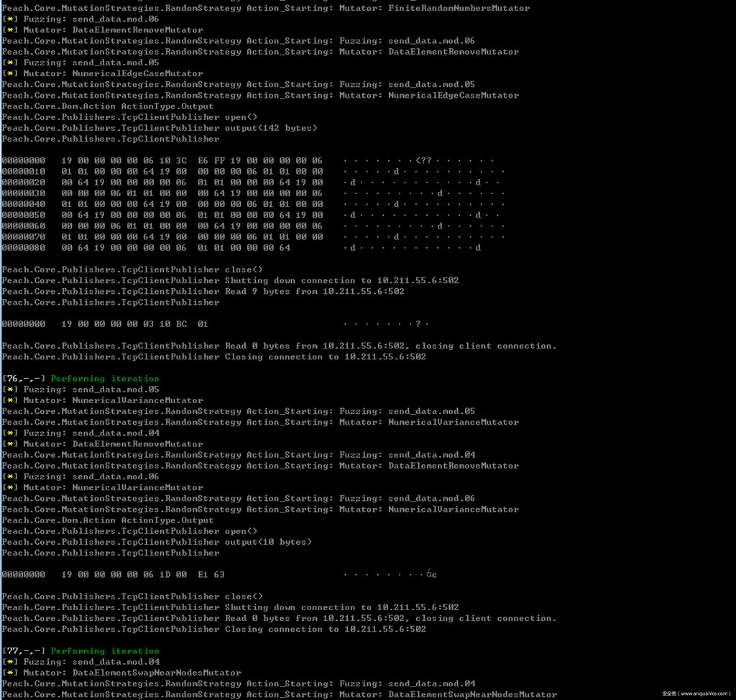The image size is (736, 700).
Task: Click hex dump row at offset 00000060
Action: click(x=192, y=226)
